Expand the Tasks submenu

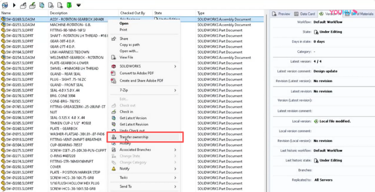click(x=175, y=178)
